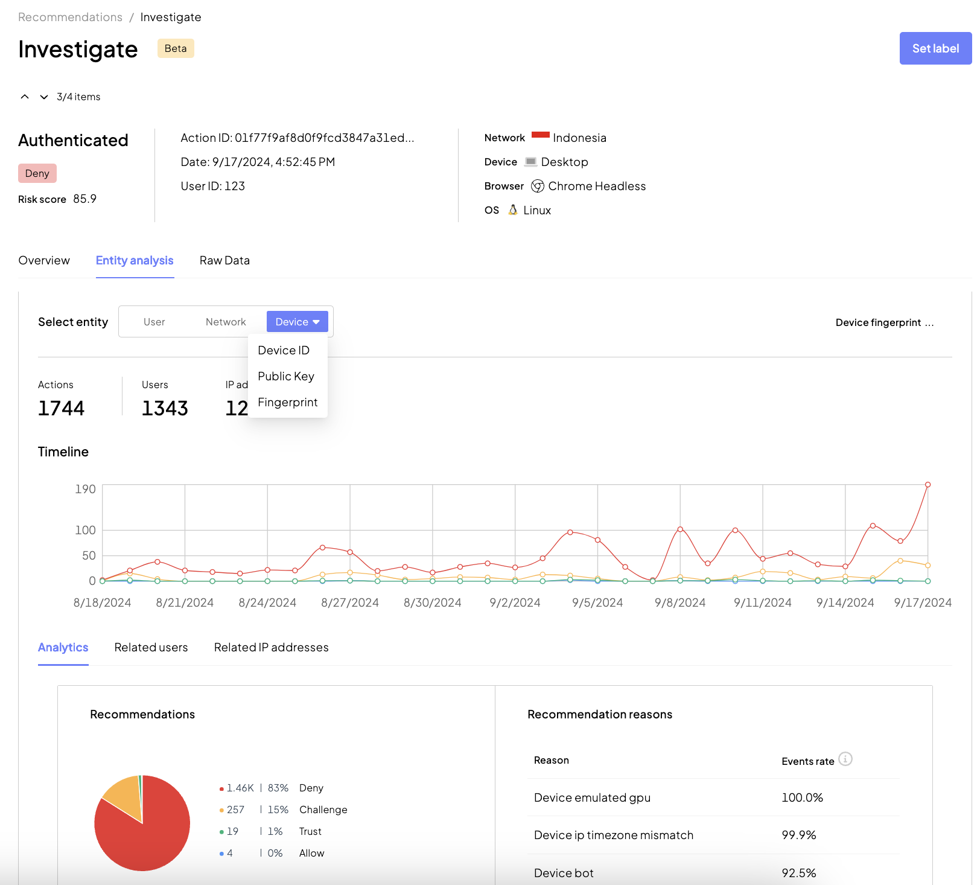Click the Users count 1343

(165, 408)
